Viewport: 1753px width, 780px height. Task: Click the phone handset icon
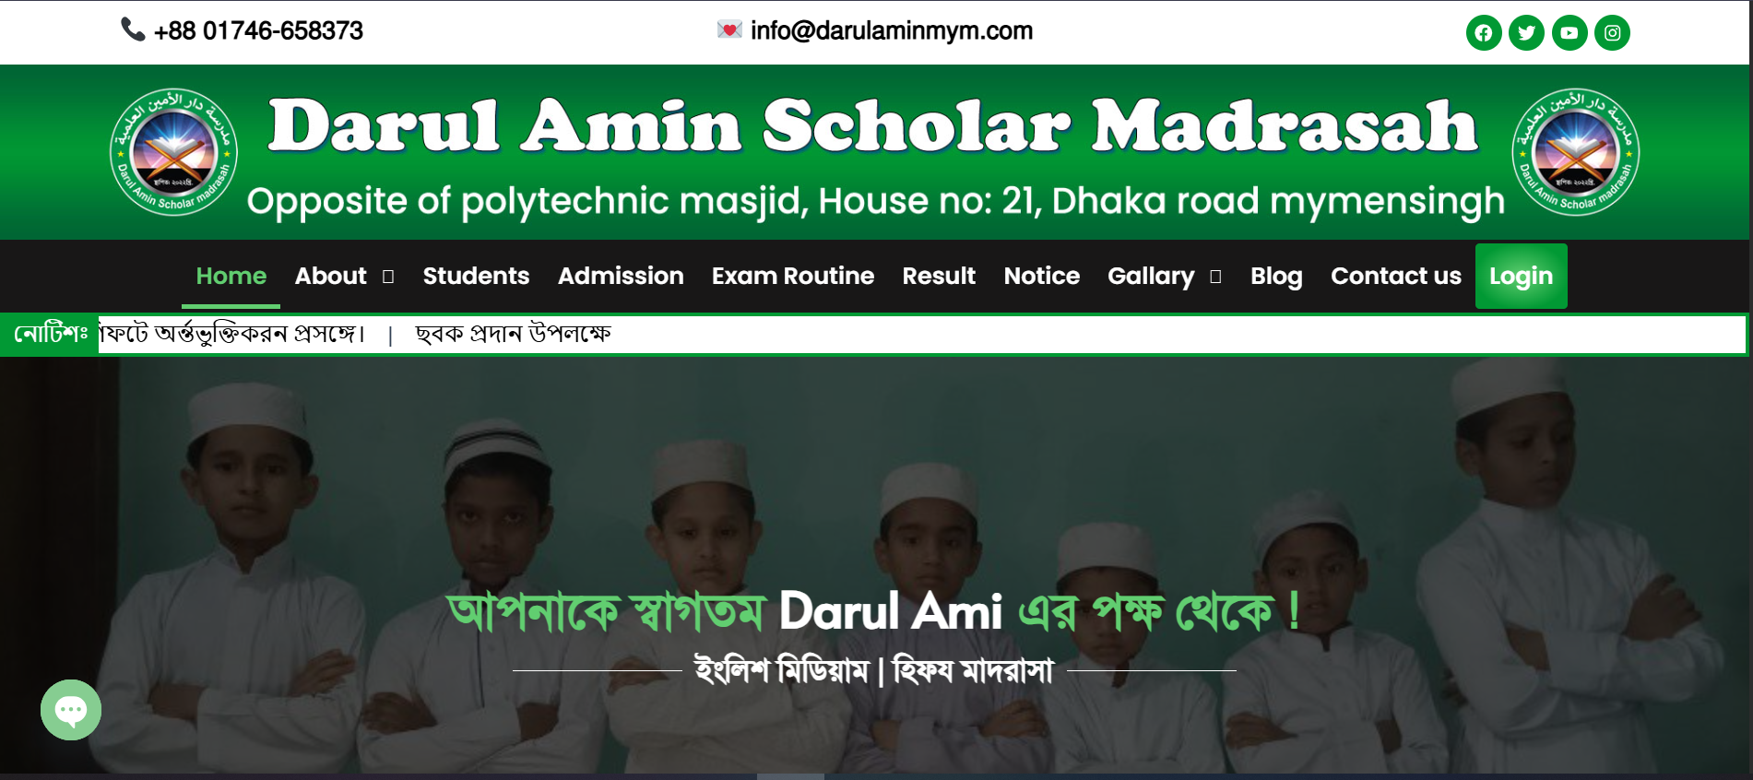(x=133, y=30)
